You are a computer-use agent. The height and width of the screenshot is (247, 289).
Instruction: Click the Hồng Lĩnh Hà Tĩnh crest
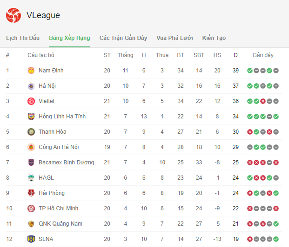31,117
